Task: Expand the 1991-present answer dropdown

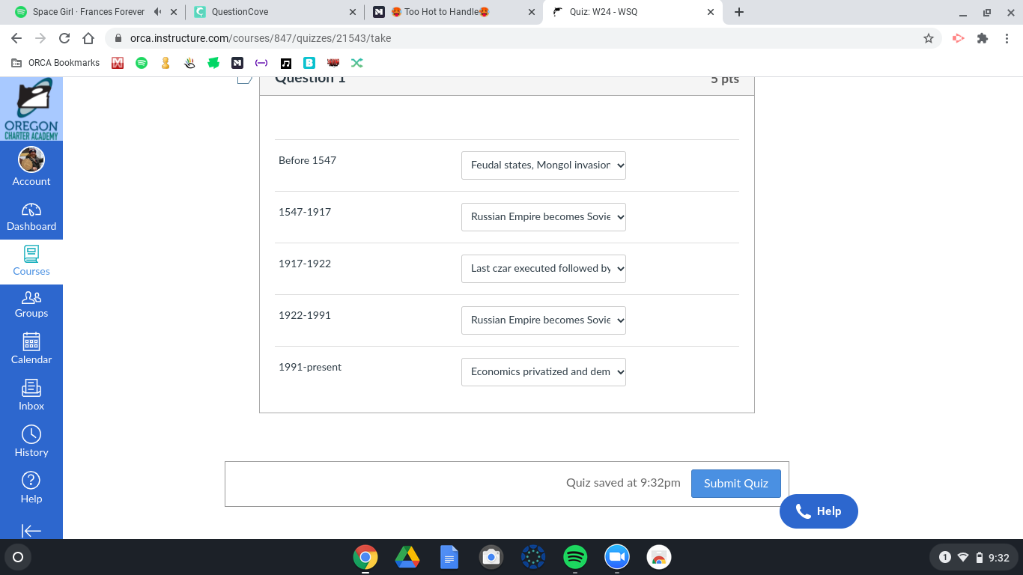Action: point(544,371)
